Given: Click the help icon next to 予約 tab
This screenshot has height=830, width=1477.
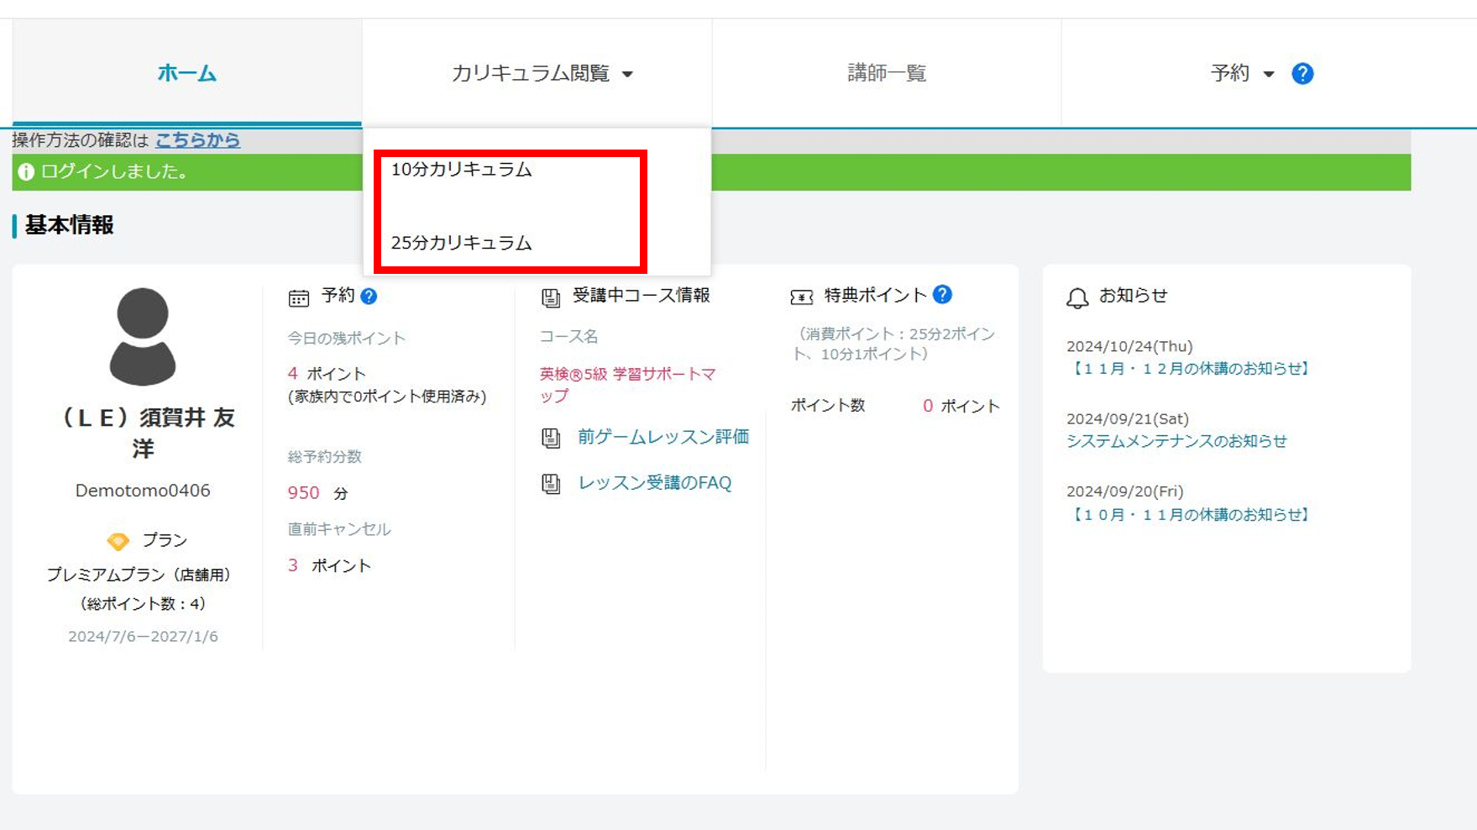Looking at the screenshot, I should [1302, 74].
